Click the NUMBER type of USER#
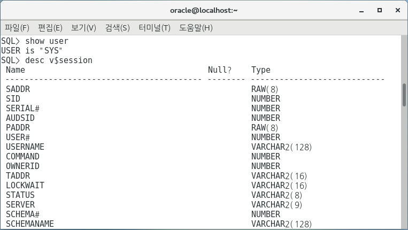 point(266,137)
